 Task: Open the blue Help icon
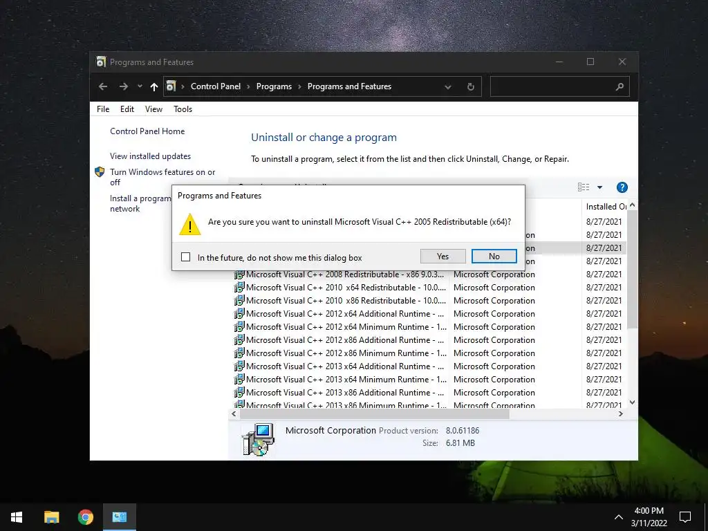click(x=622, y=187)
